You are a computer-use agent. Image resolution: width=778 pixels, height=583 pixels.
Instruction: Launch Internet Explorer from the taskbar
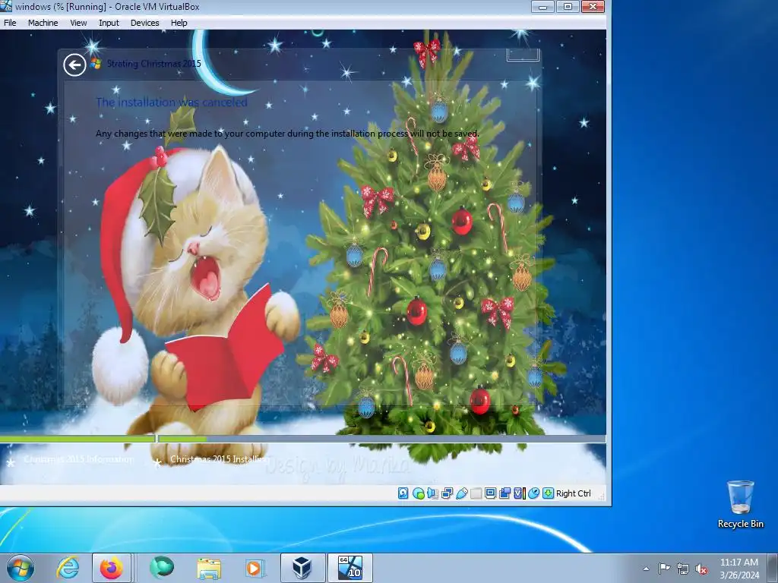[x=68, y=568]
